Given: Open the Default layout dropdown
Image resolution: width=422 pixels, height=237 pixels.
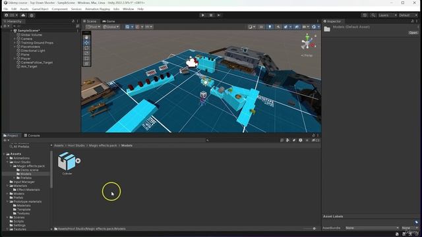Looking at the screenshot, I should 408,15.
